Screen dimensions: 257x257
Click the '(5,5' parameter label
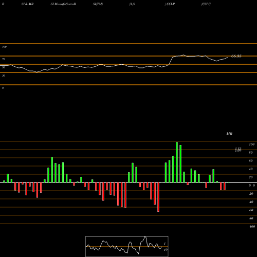[x=132, y=4]
